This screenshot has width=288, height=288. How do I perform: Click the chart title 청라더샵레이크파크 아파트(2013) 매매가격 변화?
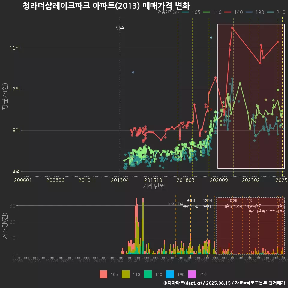pyautogui.click(x=106, y=5)
